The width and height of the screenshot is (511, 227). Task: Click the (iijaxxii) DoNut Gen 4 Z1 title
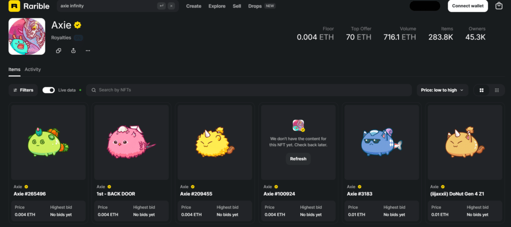(x=457, y=194)
